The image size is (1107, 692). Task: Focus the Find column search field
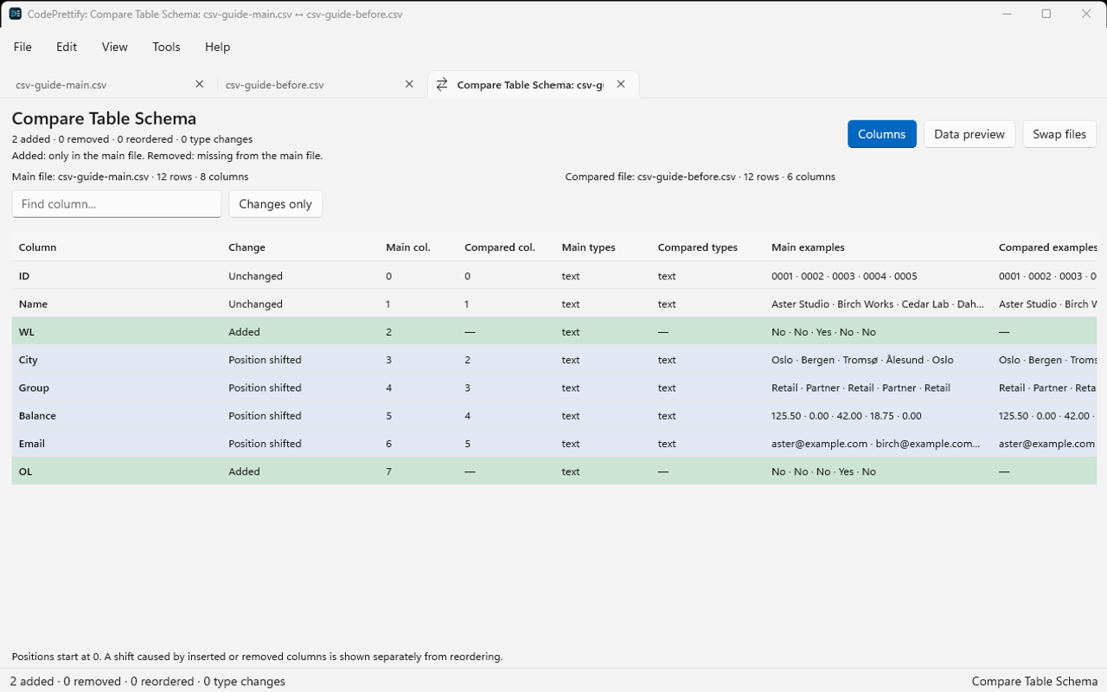click(x=117, y=204)
